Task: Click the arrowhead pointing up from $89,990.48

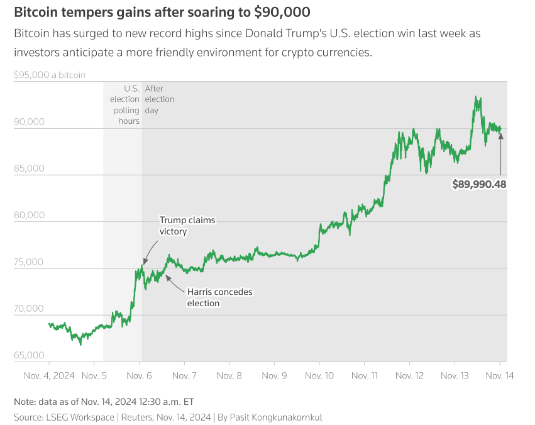Action: tap(500, 135)
